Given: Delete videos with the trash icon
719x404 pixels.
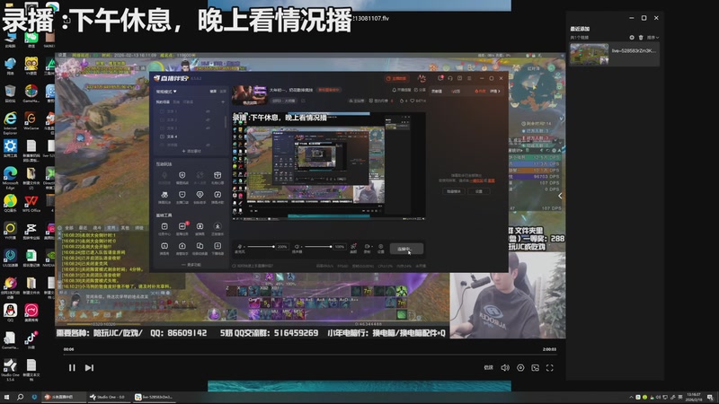Looking at the screenshot, I should [641, 38].
